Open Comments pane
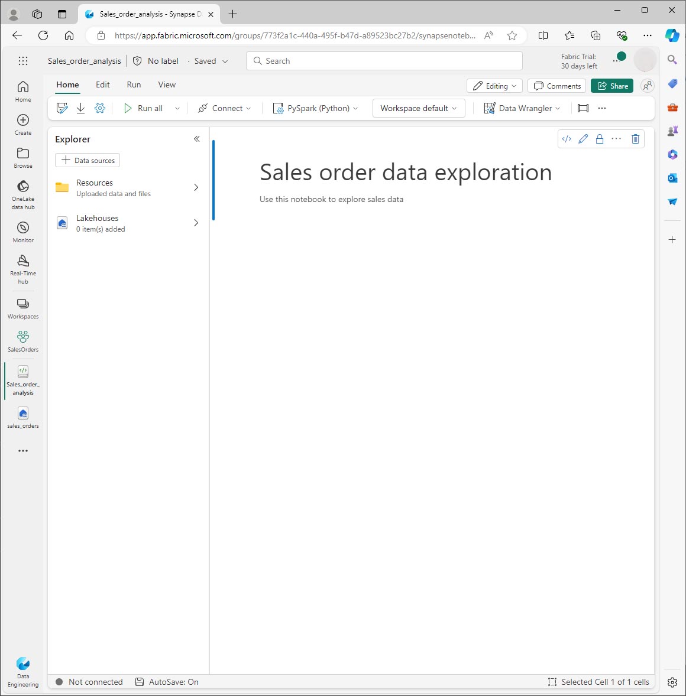This screenshot has height=696, width=686. [556, 86]
